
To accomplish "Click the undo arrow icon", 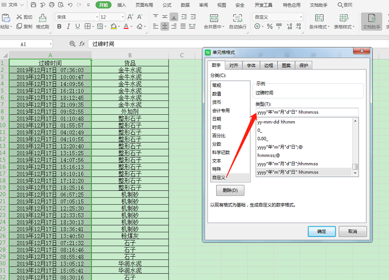I will [70, 5].
